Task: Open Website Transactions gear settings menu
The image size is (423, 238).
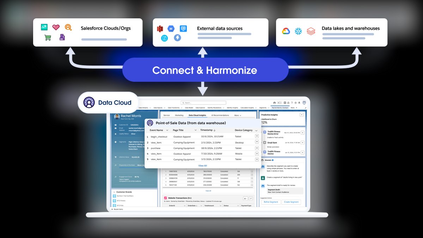Action: pos(246,199)
